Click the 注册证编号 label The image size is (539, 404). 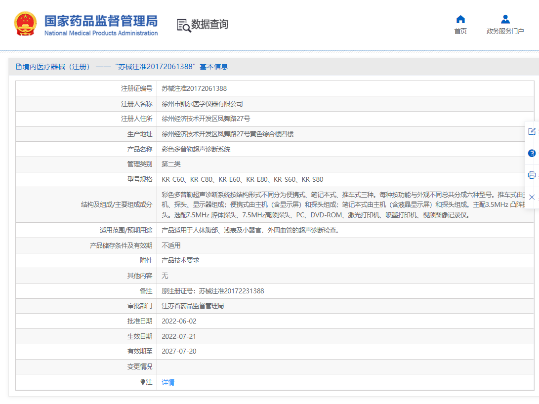tap(136, 88)
